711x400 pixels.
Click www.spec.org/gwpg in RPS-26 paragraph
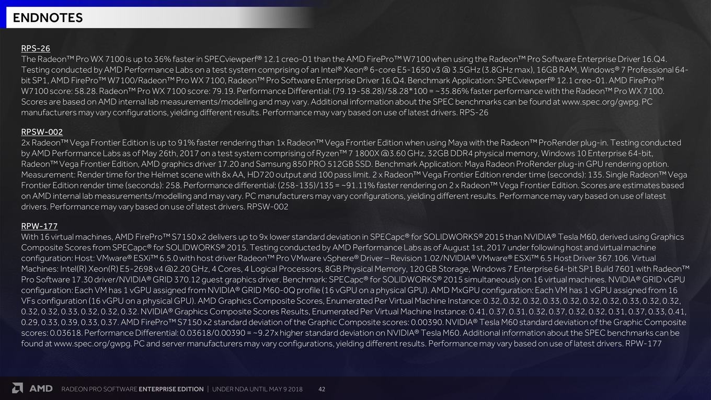(x=600, y=102)
